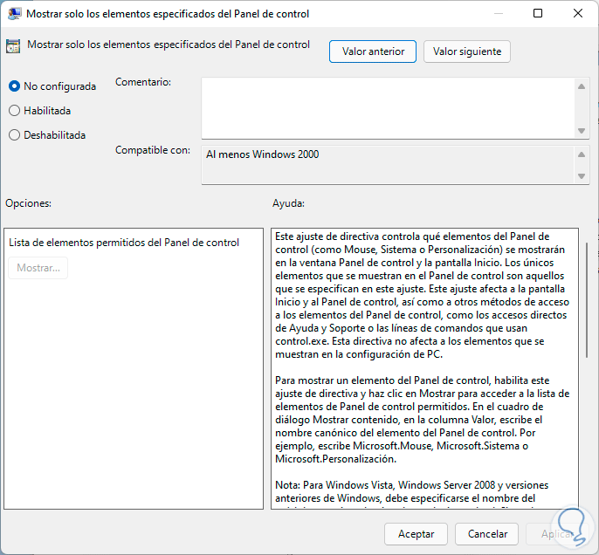
Task: Maximize the policy window
Action: pos(538,13)
